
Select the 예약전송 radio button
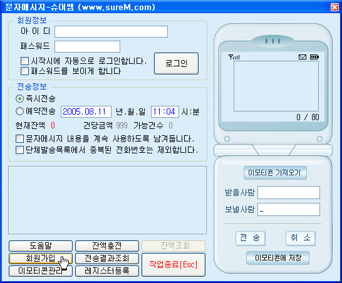(x=19, y=111)
